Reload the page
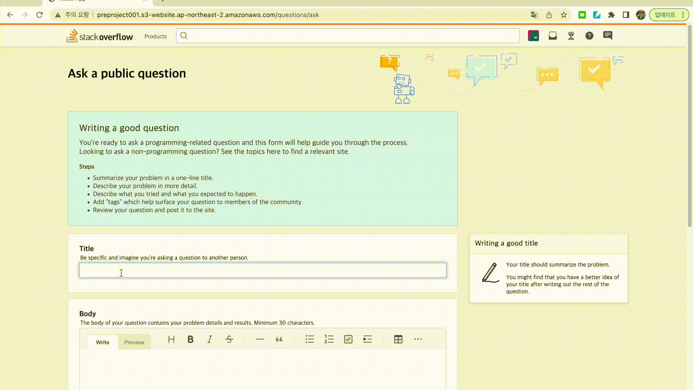 40,15
